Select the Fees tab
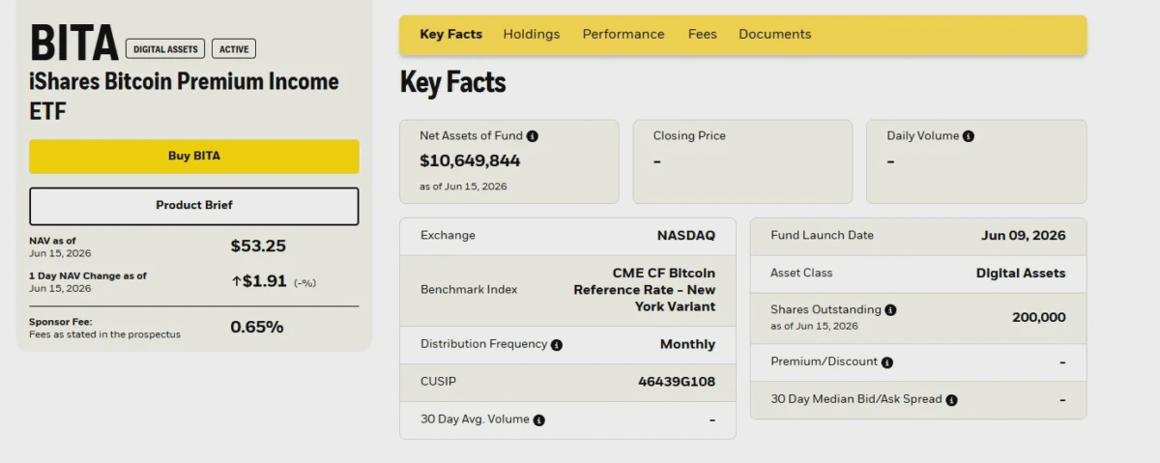 tap(703, 34)
